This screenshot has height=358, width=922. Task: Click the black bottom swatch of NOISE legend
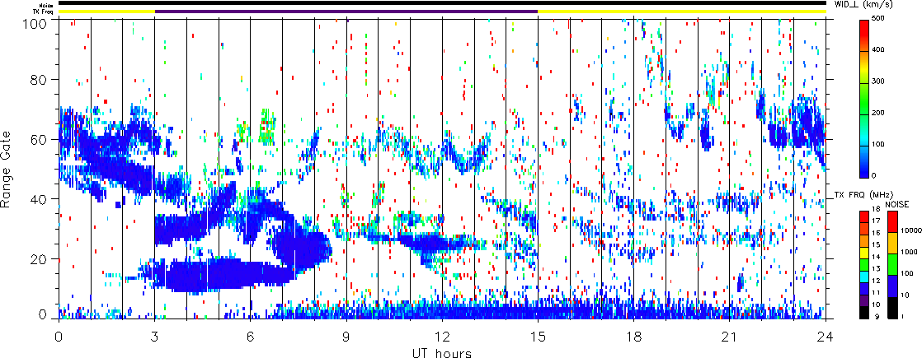[x=891, y=307]
